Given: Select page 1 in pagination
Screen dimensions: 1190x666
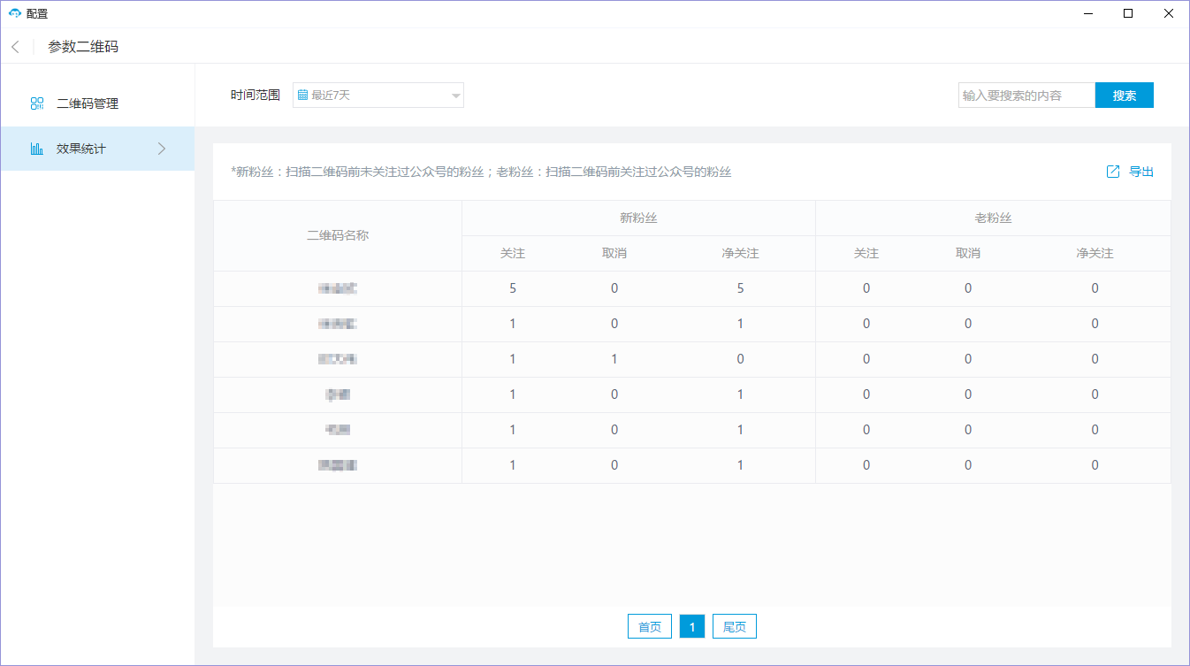Looking at the screenshot, I should [x=692, y=626].
